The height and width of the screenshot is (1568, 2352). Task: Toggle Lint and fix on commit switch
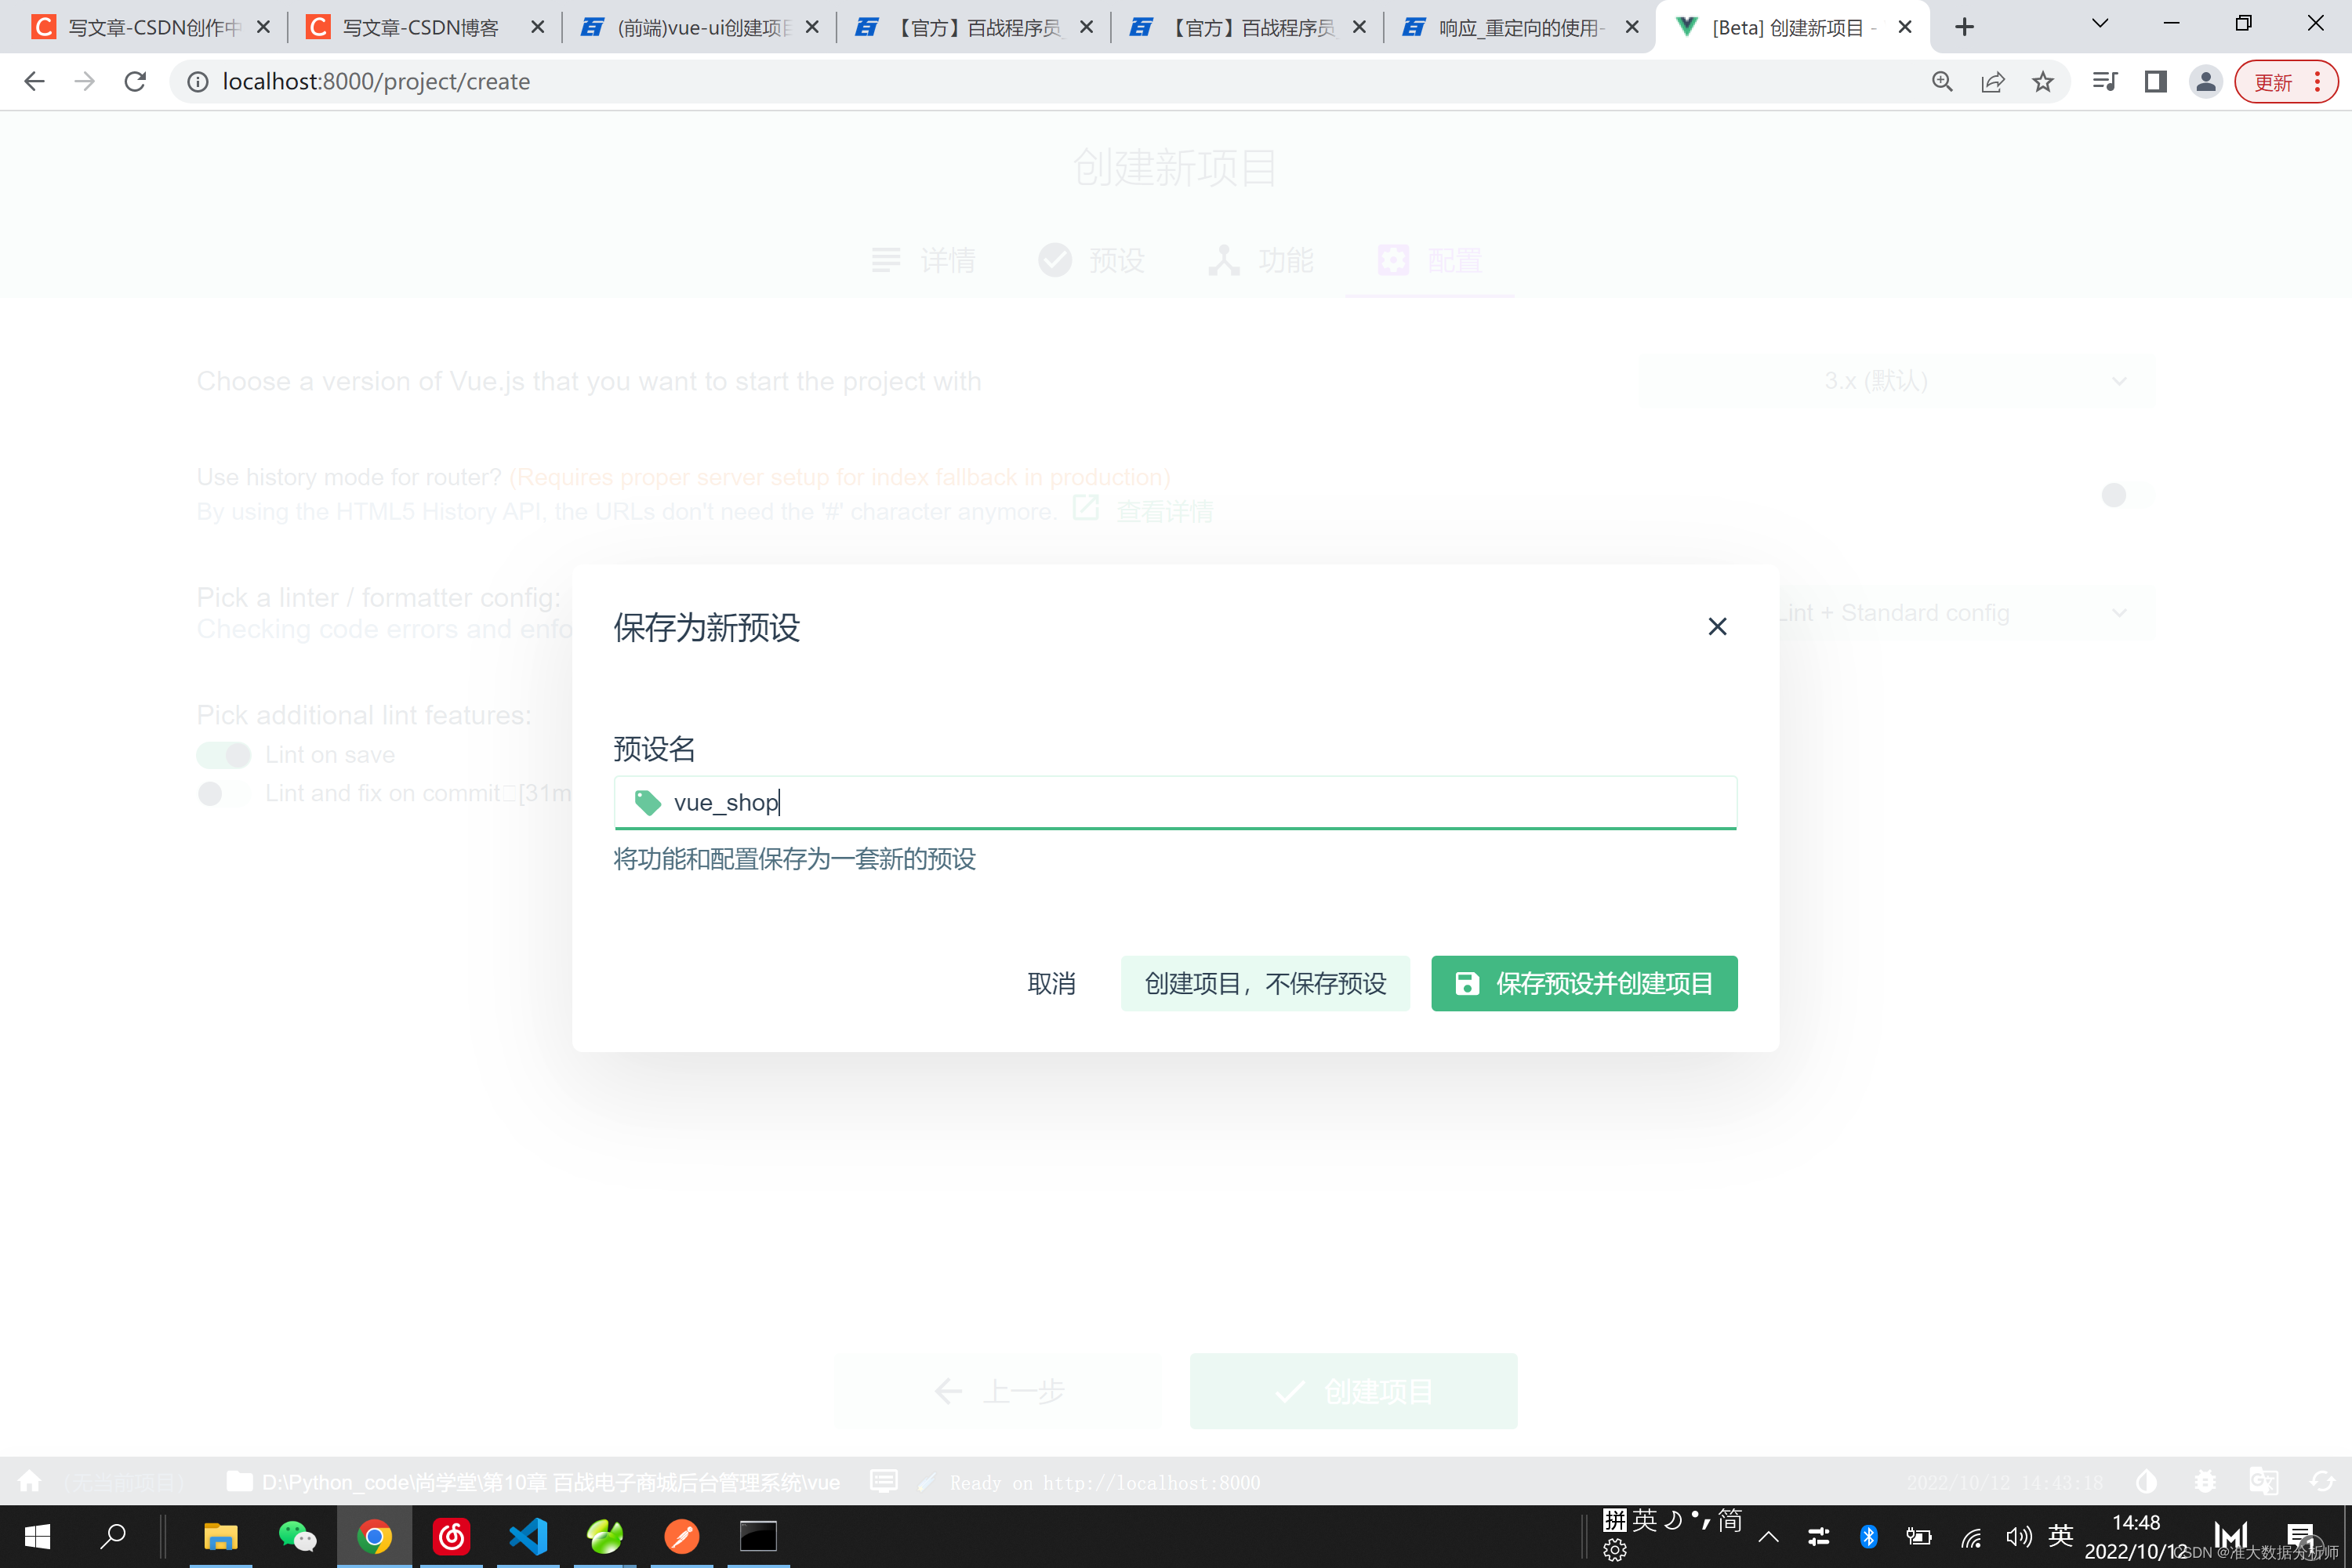click(x=223, y=793)
